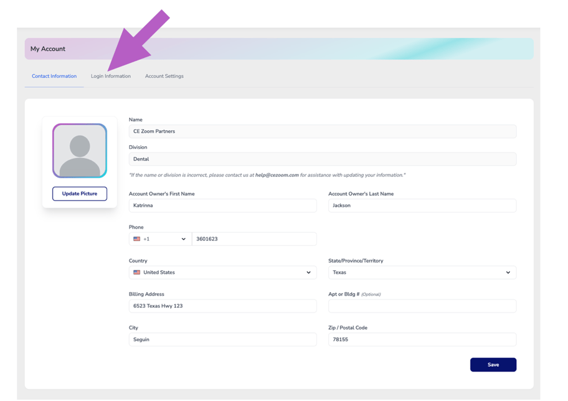Click the chevron on the phone code dropdown
Screen dimensions: 568x401
pyautogui.click(x=184, y=238)
